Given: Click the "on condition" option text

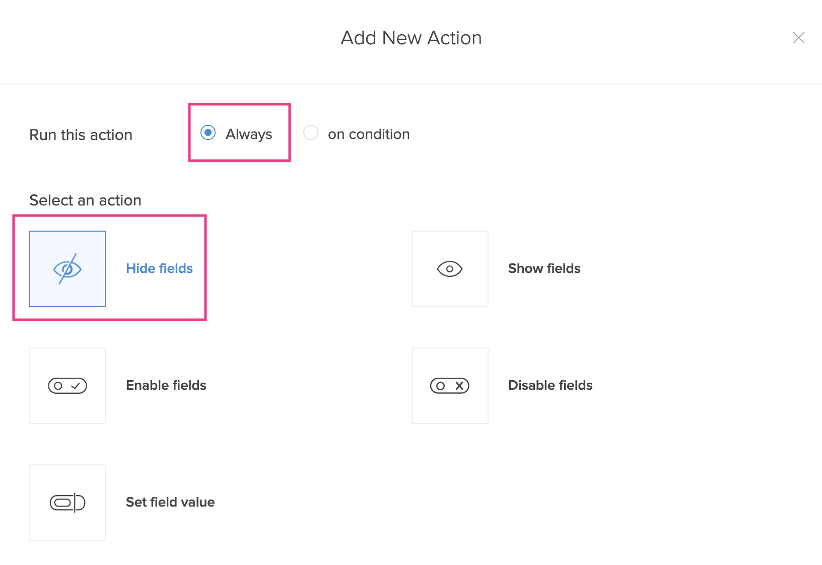Looking at the screenshot, I should click(369, 134).
